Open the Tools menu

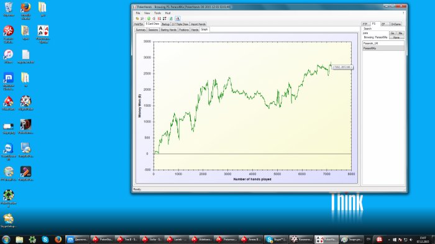pyautogui.click(x=158, y=13)
